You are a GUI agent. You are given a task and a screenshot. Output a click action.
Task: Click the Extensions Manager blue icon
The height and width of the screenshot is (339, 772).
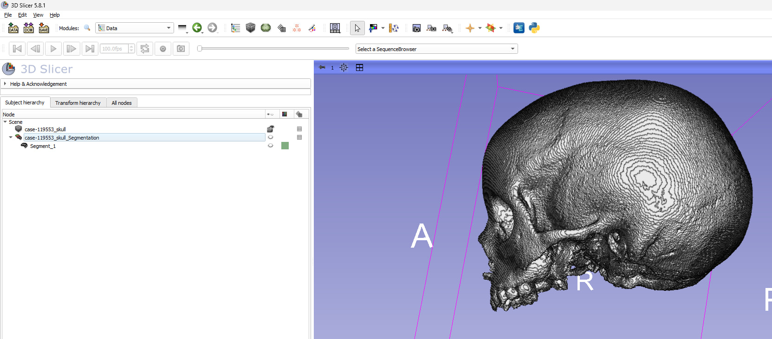(519, 28)
